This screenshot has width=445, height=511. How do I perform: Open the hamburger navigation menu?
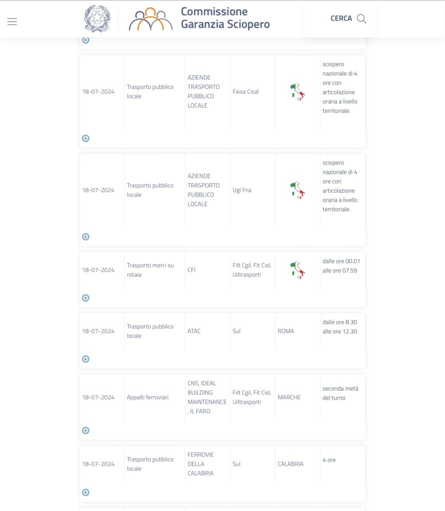12,22
